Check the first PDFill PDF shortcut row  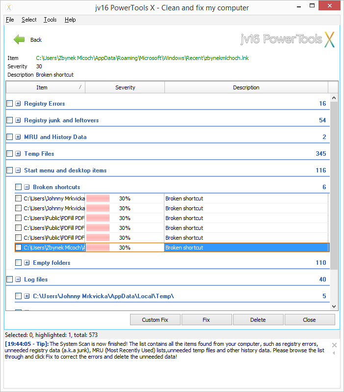click(x=19, y=218)
